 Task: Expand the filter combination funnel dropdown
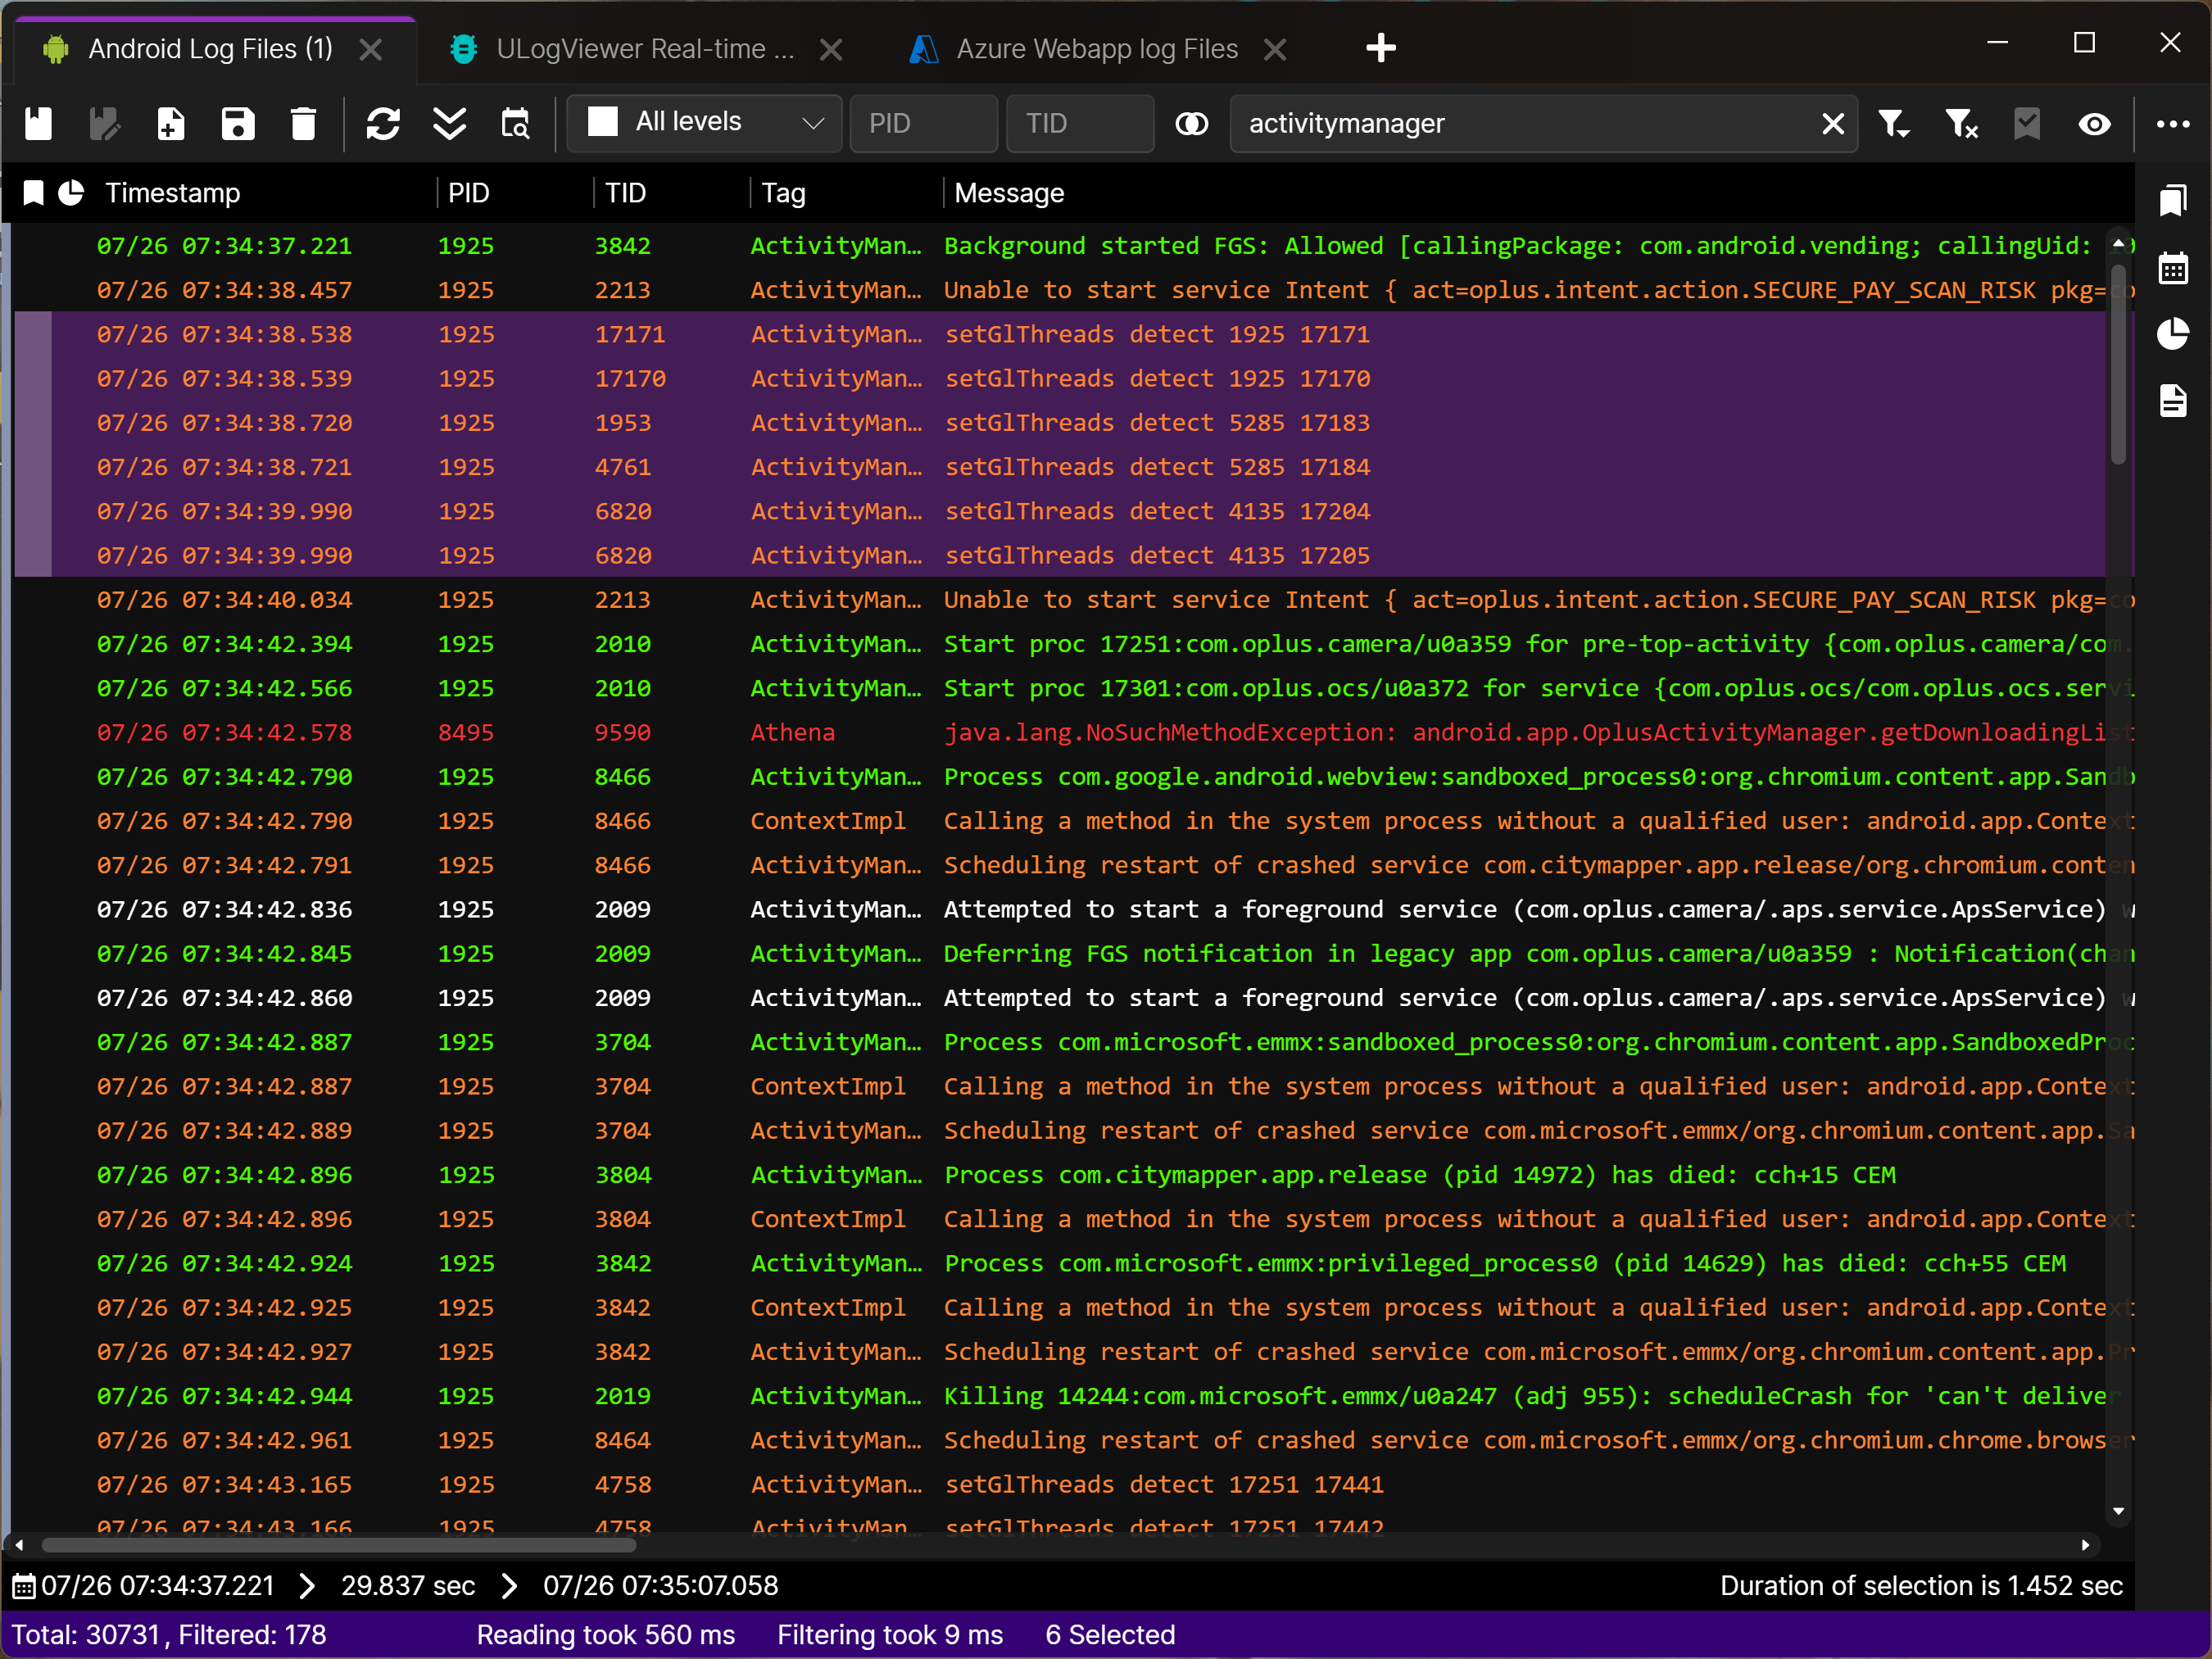click(1893, 124)
